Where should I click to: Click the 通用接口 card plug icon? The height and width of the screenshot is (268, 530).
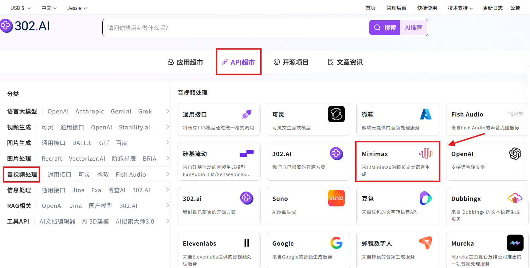pyautogui.click(x=247, y=114)
